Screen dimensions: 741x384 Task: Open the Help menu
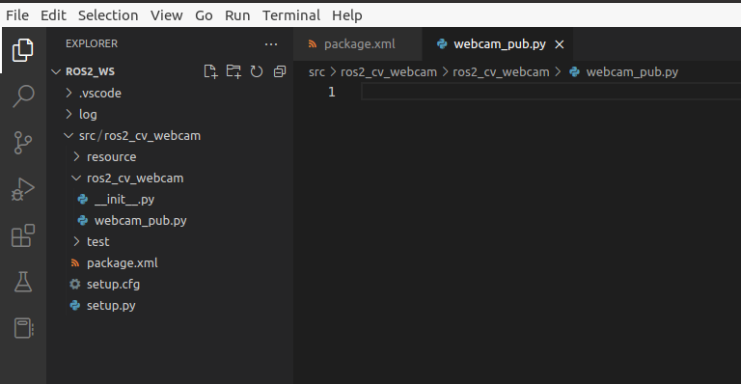tap(347, 15)
